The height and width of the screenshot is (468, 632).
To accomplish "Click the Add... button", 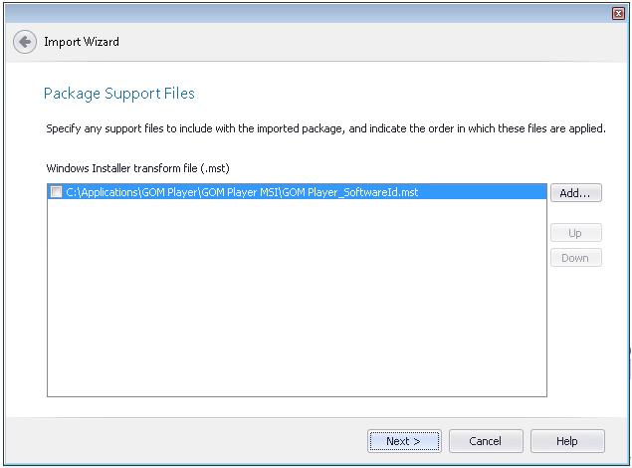I will click(575, 193).
